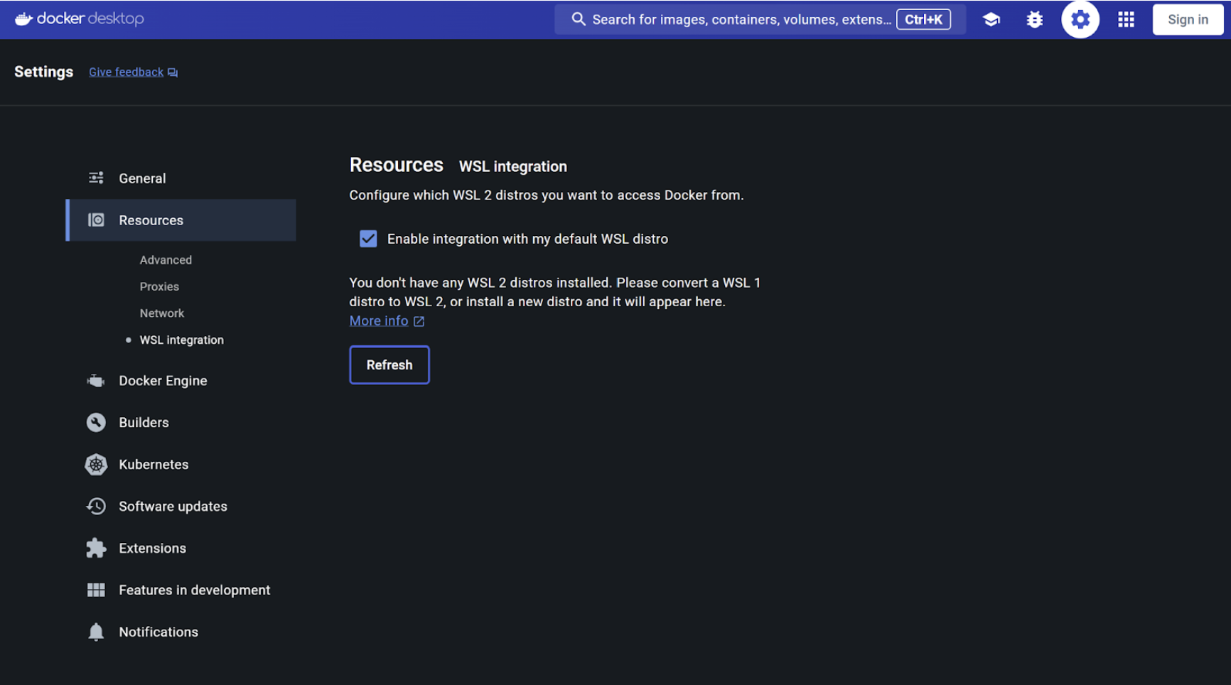Click the Refresh button
Image resolution: width=1231 pixels, height=685 pixels.
[x=389, y=365]
